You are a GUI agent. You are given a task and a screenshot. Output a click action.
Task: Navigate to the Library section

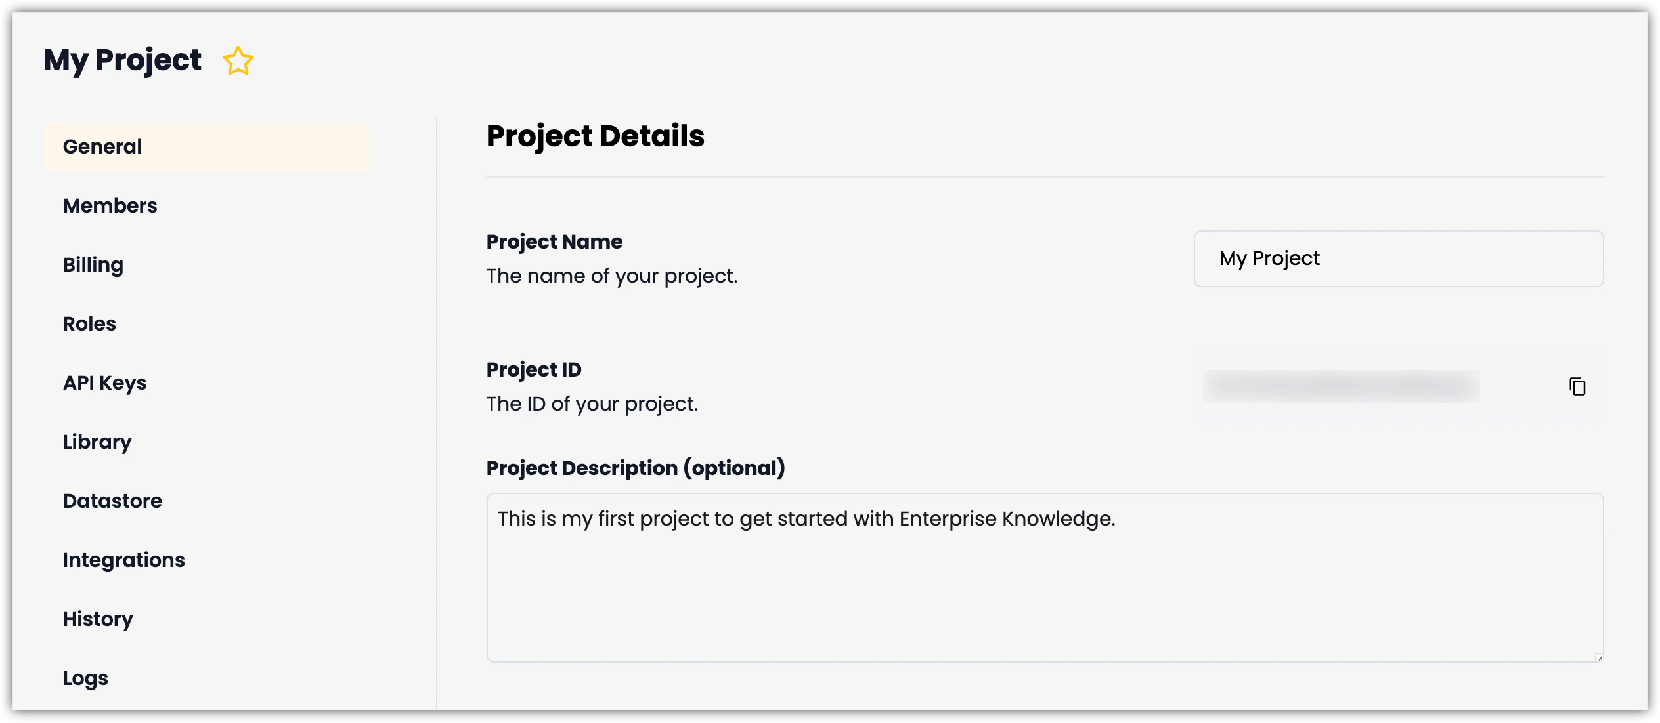click(x=97, y=442)
